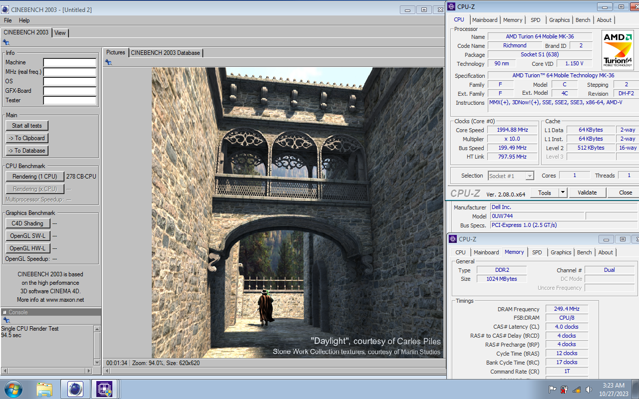Image resolution: width=639 pixels, height=399 pixels.
Task: Click into the Machine input field
Action: 69,62
